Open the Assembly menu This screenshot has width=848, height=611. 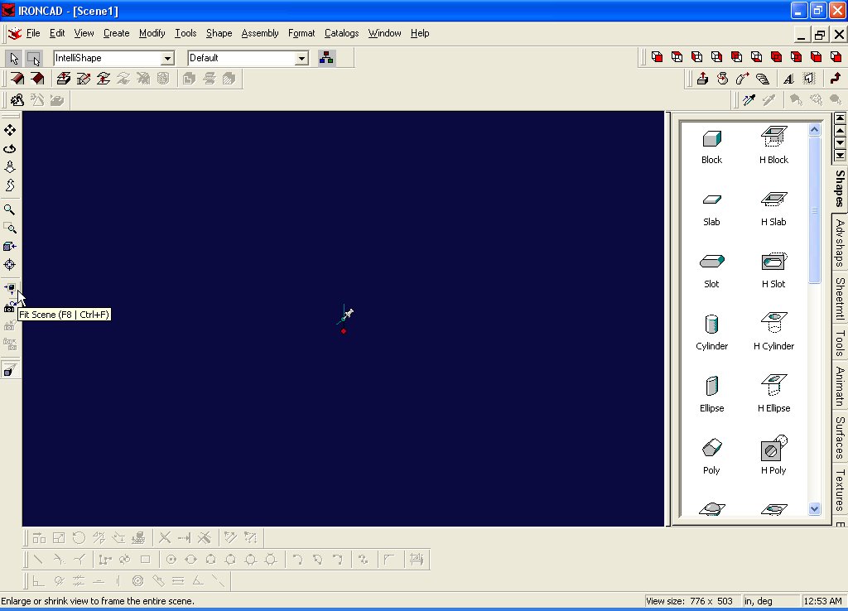tap(260, 33)
